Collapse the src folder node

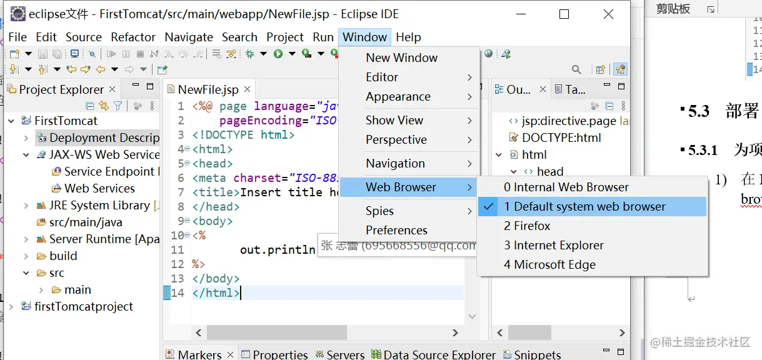pyautogui.click(x=26, y=272)
